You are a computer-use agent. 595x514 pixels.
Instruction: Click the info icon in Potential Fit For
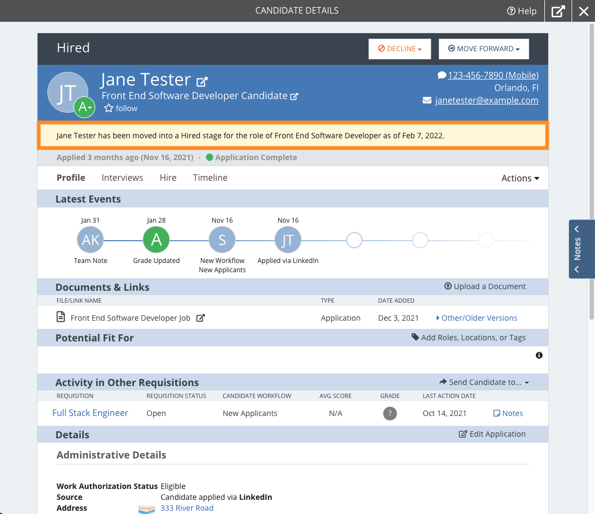539,356
